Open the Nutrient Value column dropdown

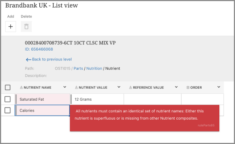click(119, 87)
